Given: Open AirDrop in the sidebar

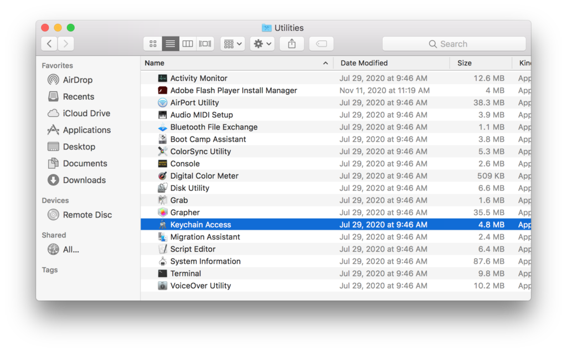Looking at the screenshot, I should 78,80.
